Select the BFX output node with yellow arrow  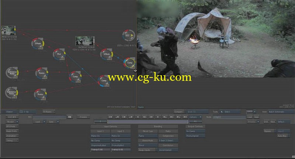click(x=129, y=35)
